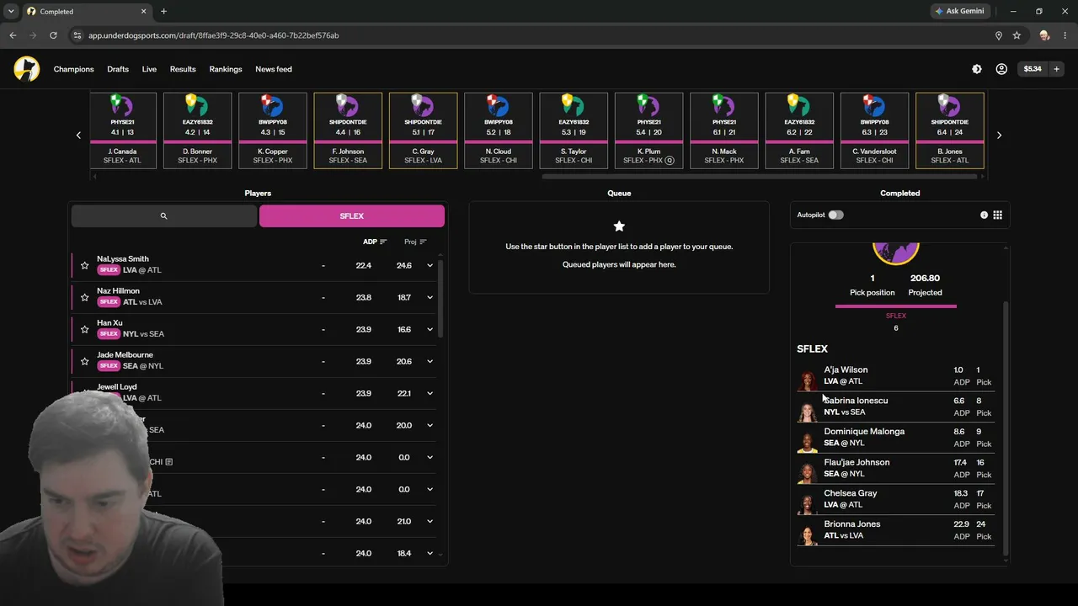1078x606 pixels.
Task: Switch to the Completed browser tab
Action: [x=86, y=12]
